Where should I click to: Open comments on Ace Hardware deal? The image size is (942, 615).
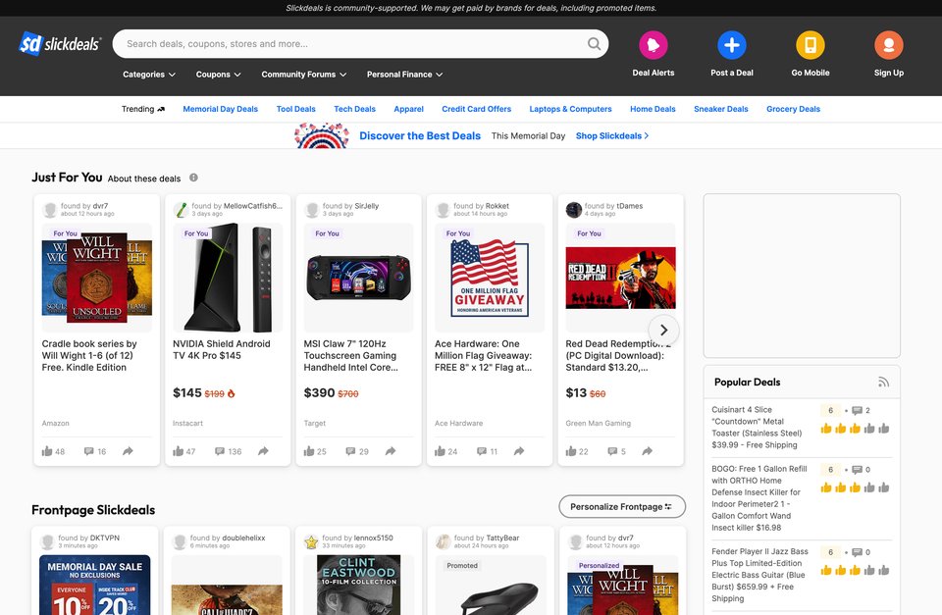[482, 451]
